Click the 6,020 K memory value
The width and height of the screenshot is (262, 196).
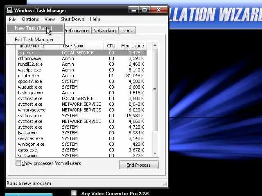tap(136, 110)
